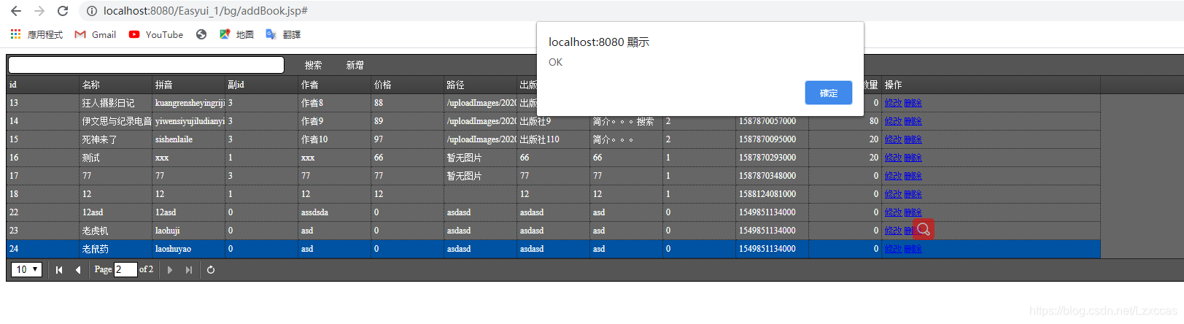Go back using the browser back arrow
The image size is (1184, 324).
16,11
